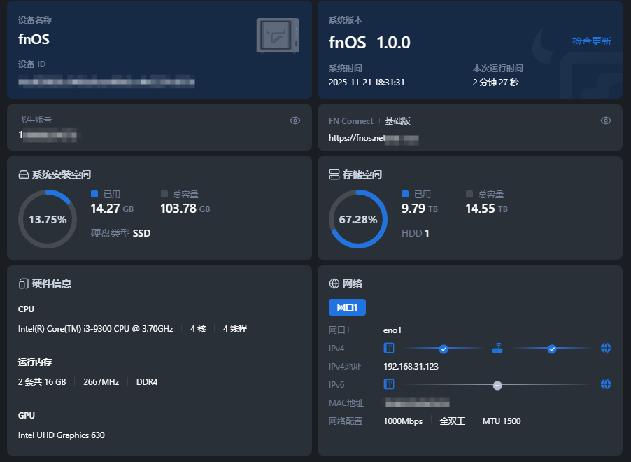Click the fnOS NAS device image
The width and height of the screenshot is (631, 462).
click(278, 36)
